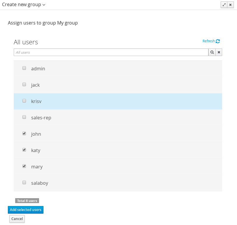
Task: Click the Total 8 users badge
Action: 27,201
